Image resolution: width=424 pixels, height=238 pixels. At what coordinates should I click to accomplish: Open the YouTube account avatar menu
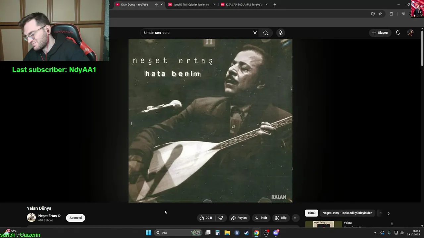[410, 33]
